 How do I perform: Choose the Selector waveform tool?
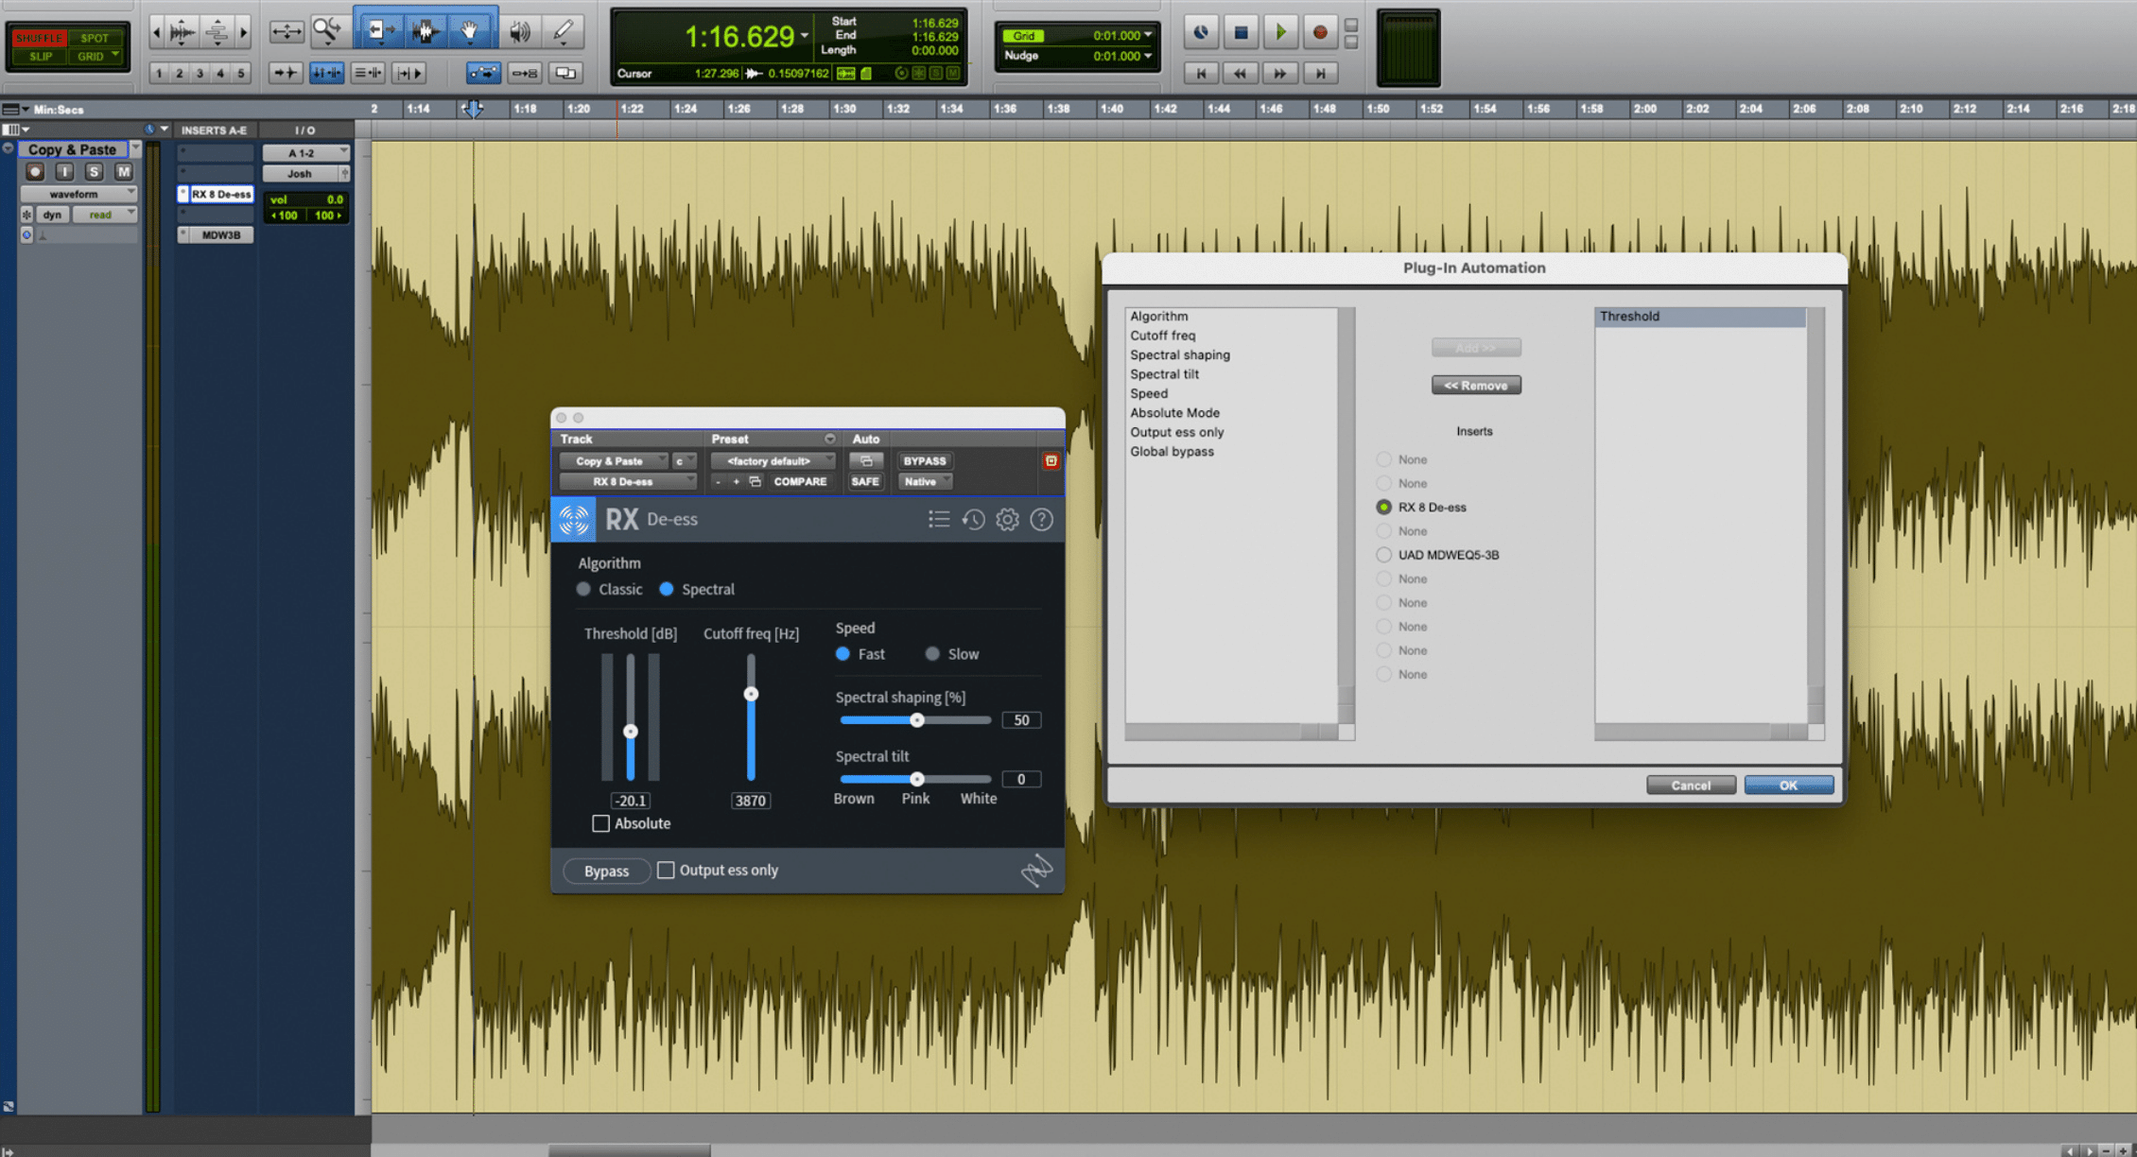click(425, 31)
